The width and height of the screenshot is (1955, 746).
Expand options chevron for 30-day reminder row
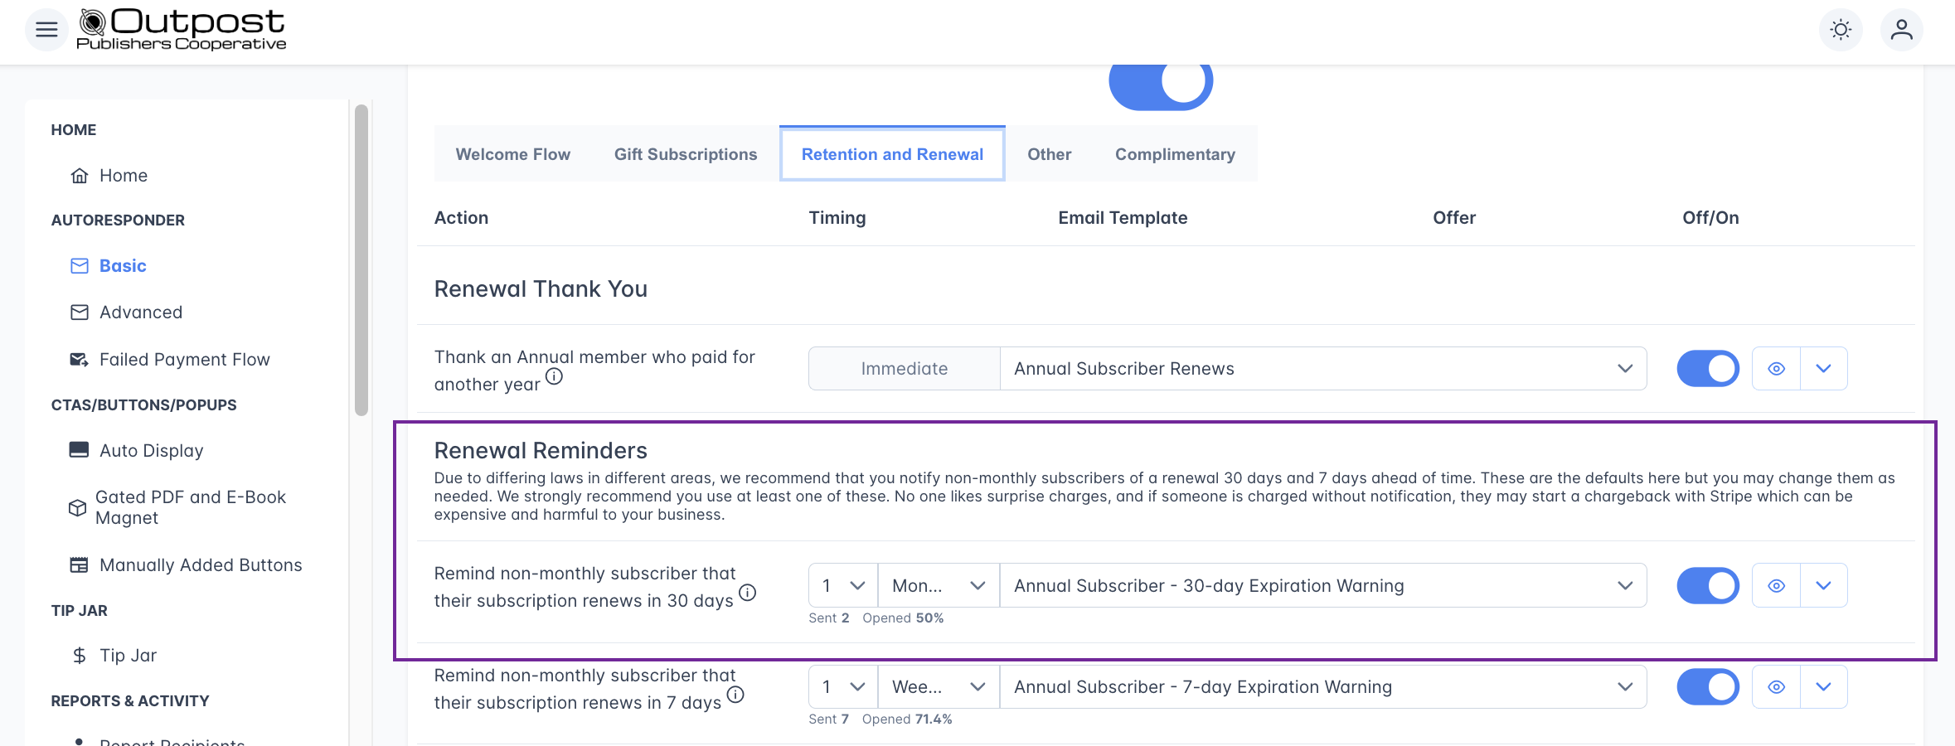(x=1823, y=586)
